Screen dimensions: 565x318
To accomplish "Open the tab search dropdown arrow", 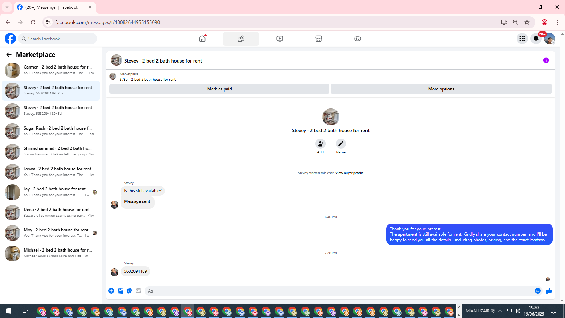I will pos(7,7).
